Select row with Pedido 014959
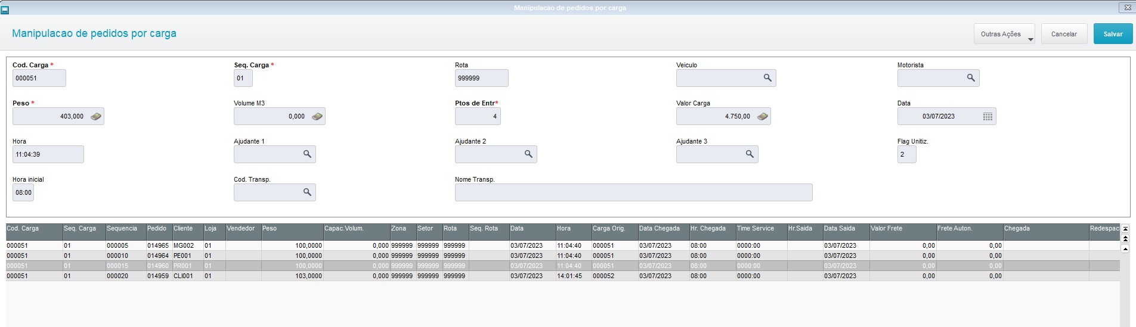1136x327 pixels. pos(562,276)
